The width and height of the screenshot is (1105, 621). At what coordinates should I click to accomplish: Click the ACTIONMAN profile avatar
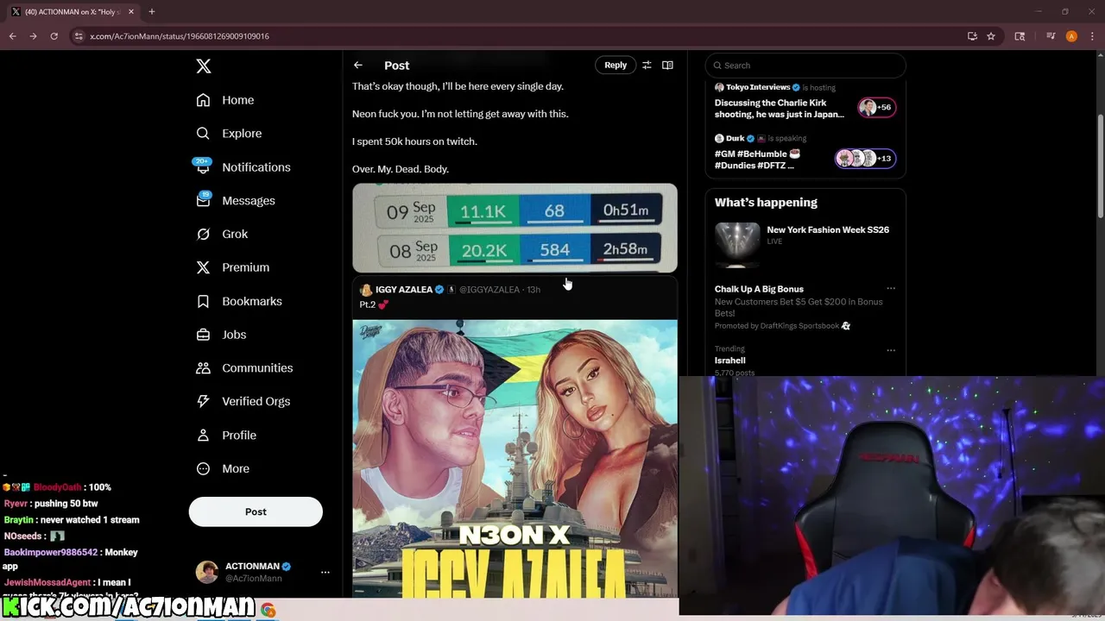coord(207,572)
